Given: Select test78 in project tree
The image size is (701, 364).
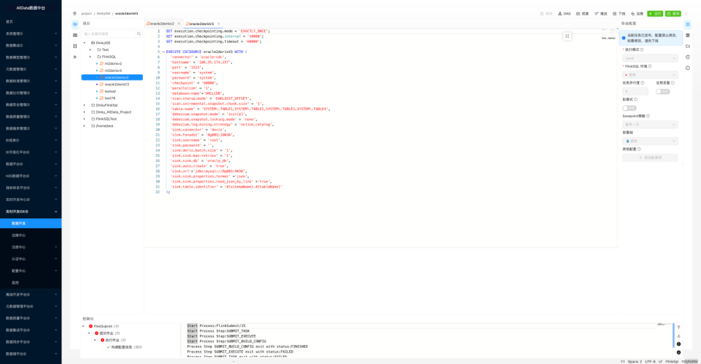Looking at the screenshot, I should click(109, 98).
